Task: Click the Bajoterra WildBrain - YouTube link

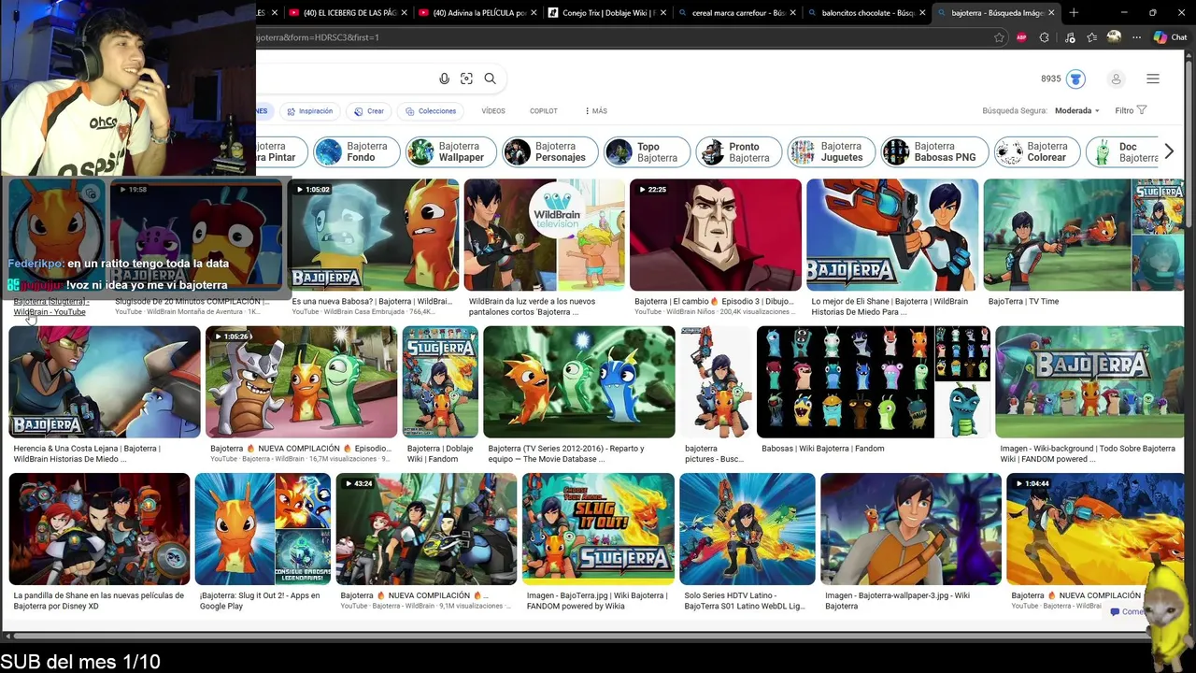Action: 51,307
